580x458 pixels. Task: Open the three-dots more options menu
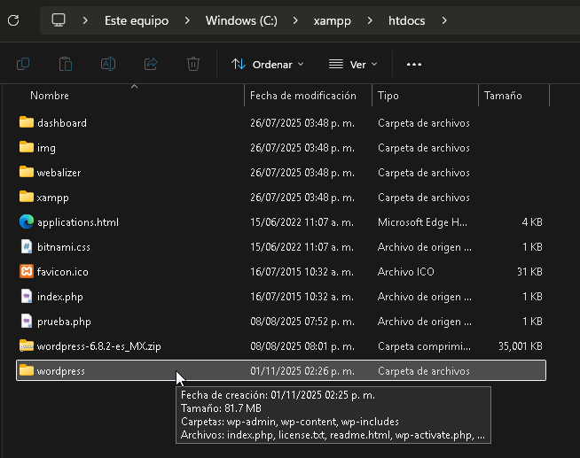(x=414, y=65)
